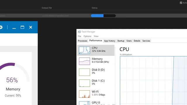Viewport: 187px width, 105px height.
Task: Select the Wi-Fi graph thumbnail
Action: click(84, 94)
